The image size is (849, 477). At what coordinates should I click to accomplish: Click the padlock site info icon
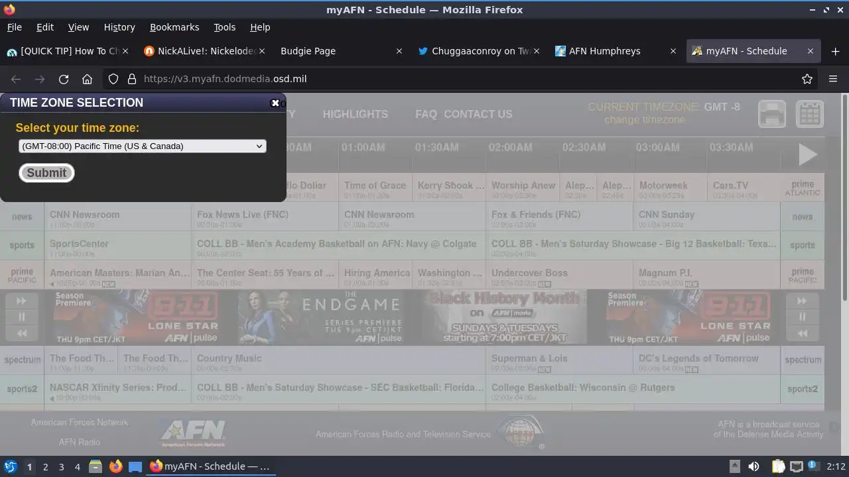(131, 79)
